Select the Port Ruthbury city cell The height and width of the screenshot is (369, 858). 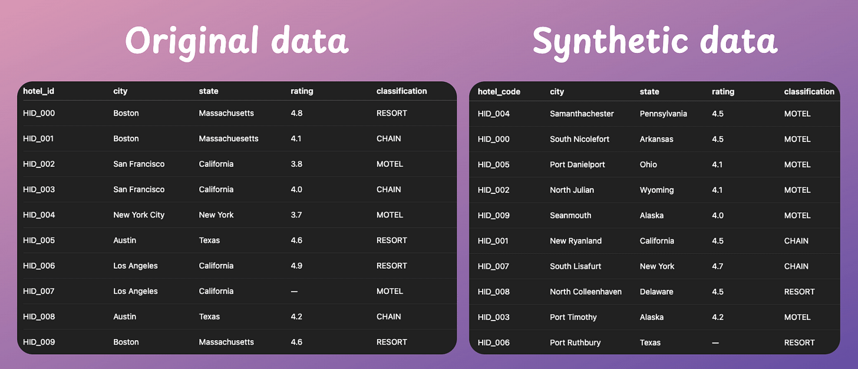tap(576, 342)
